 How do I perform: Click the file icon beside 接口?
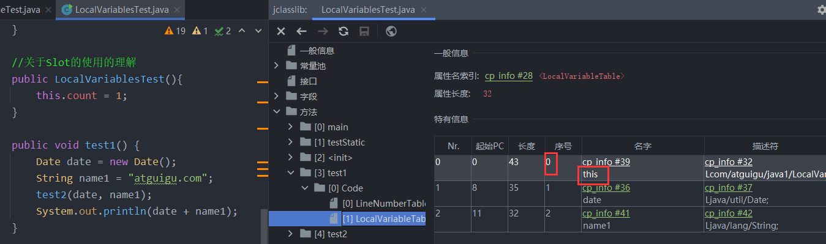pyautogui.click(x=291, y=81)
